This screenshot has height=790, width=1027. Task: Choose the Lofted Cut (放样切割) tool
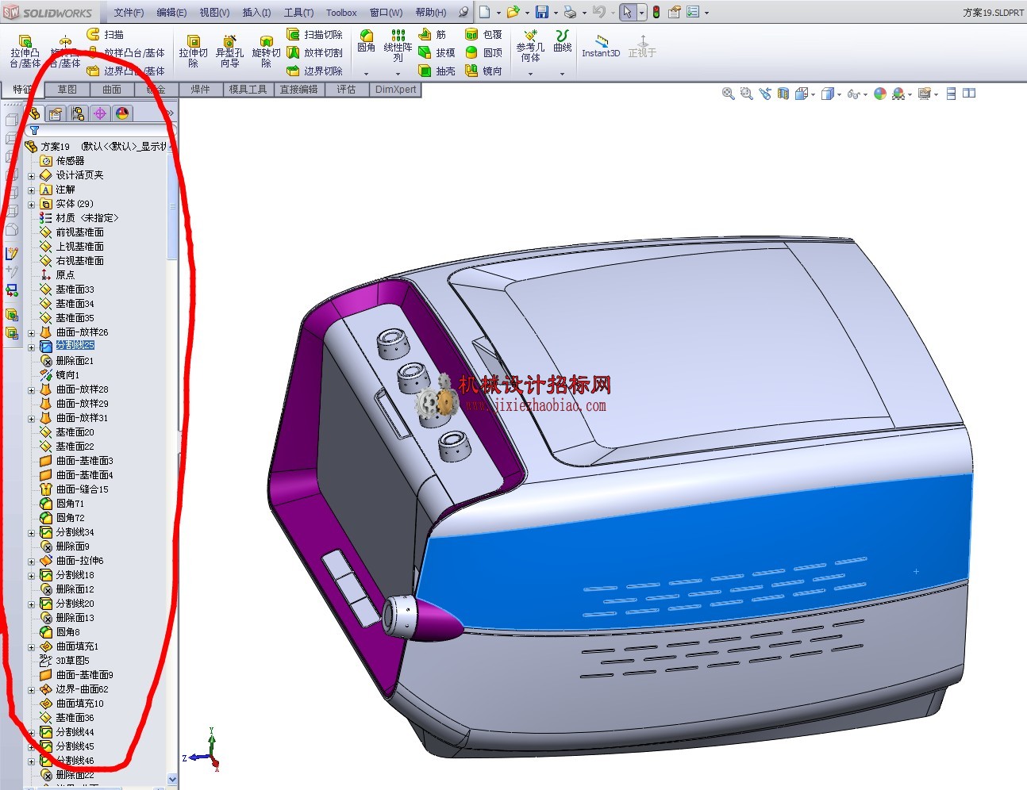(314, 52)
